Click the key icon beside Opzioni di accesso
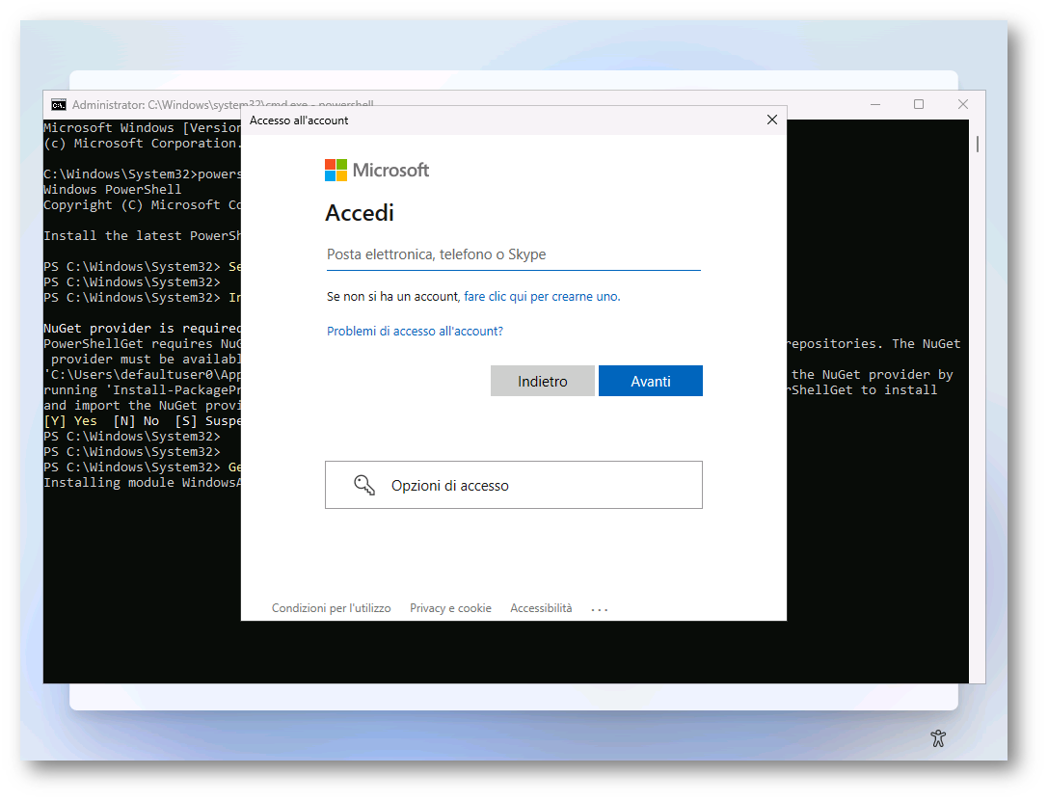The image size is (1048, 801). pyautogui.click(x=364, y=485)
